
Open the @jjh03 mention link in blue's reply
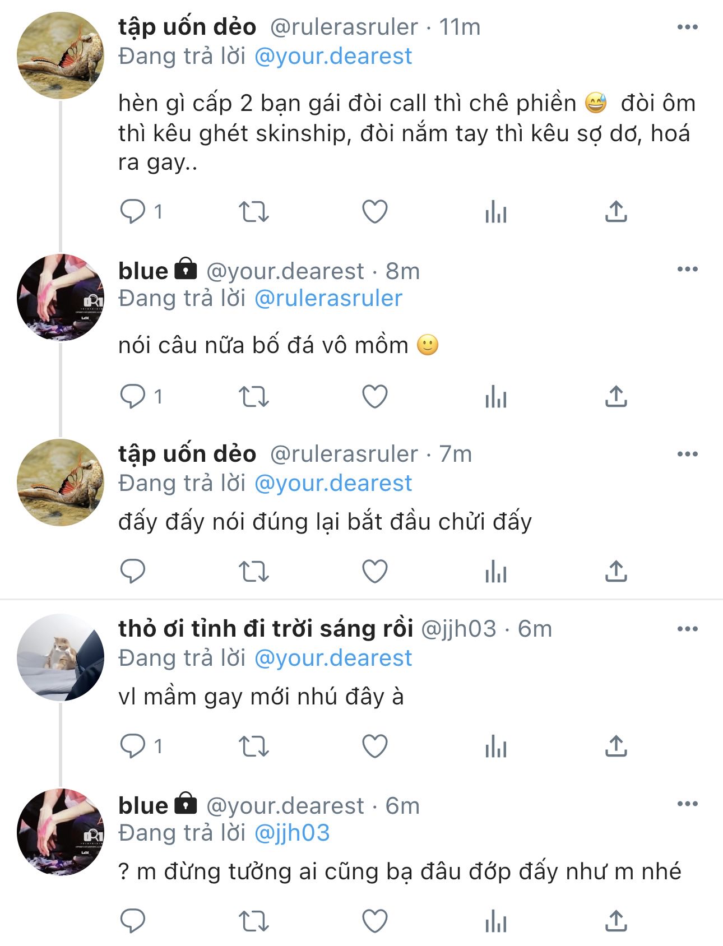(291, 833)
